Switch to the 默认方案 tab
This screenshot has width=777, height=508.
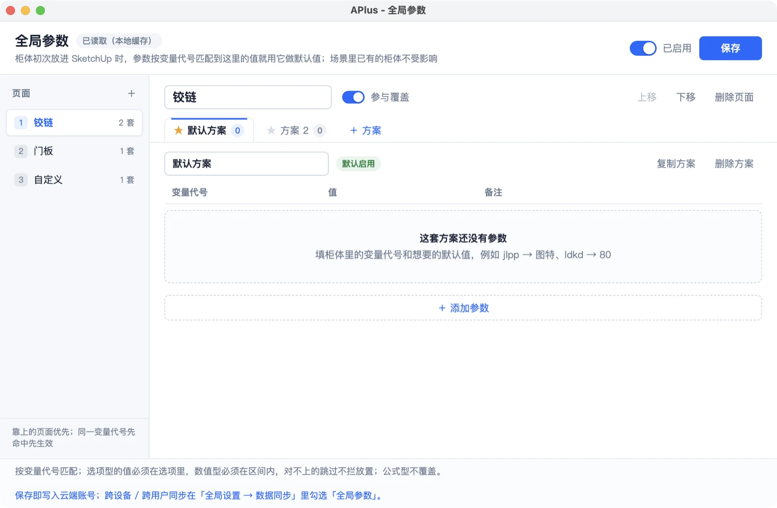pyautogui.click(x=209, y=130)
